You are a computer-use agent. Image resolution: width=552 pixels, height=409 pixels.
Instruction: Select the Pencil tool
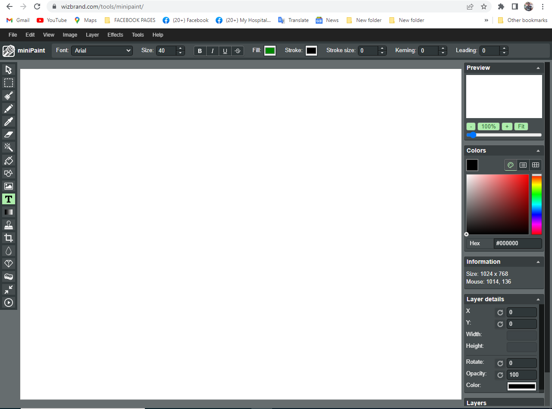click(9, 109)
